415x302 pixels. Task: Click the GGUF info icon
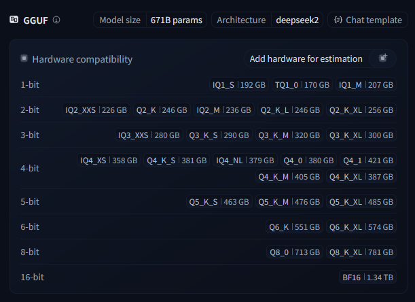click(56, 20)
